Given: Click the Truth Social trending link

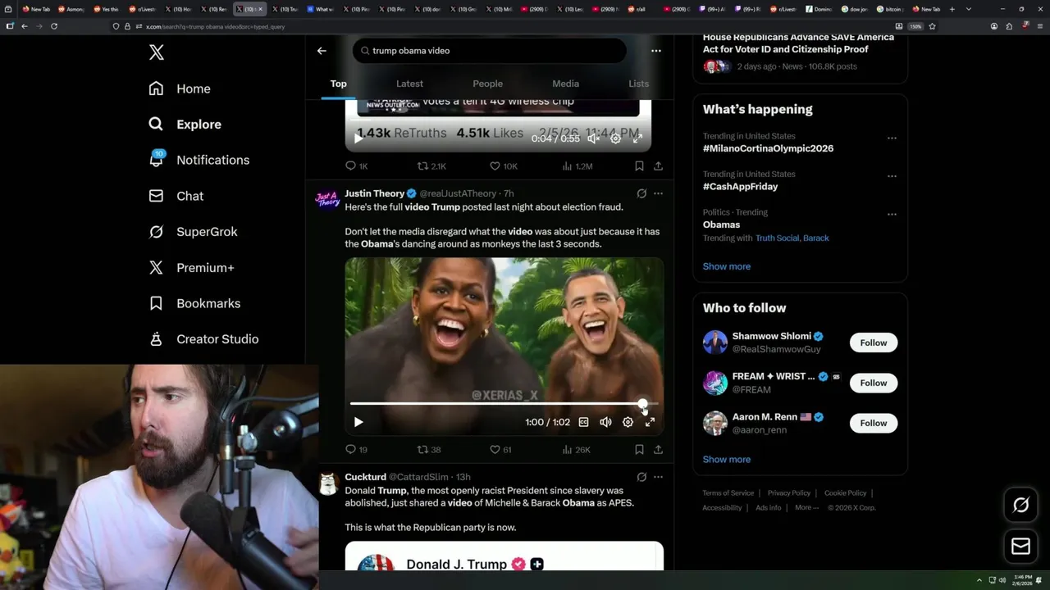Looking at the screenshot, I should pos(777,238).
